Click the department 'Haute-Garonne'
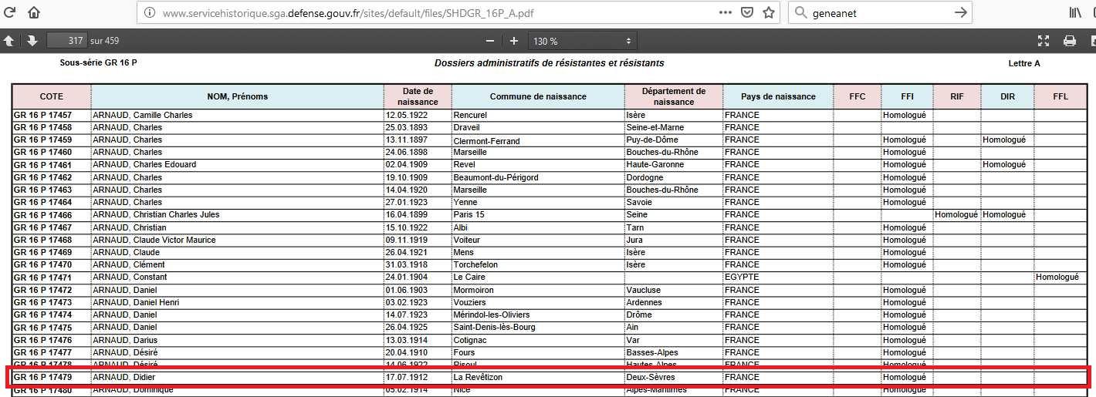The width and height of the screenshot is (1096, 397). (655, 164)
